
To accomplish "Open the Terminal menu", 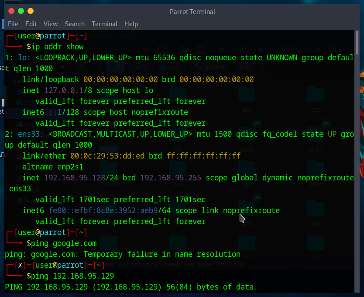I will point(104,24).
